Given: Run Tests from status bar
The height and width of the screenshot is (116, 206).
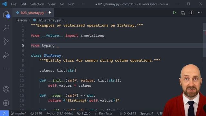Looking at the screenshot, I should (x=104, y=113).
